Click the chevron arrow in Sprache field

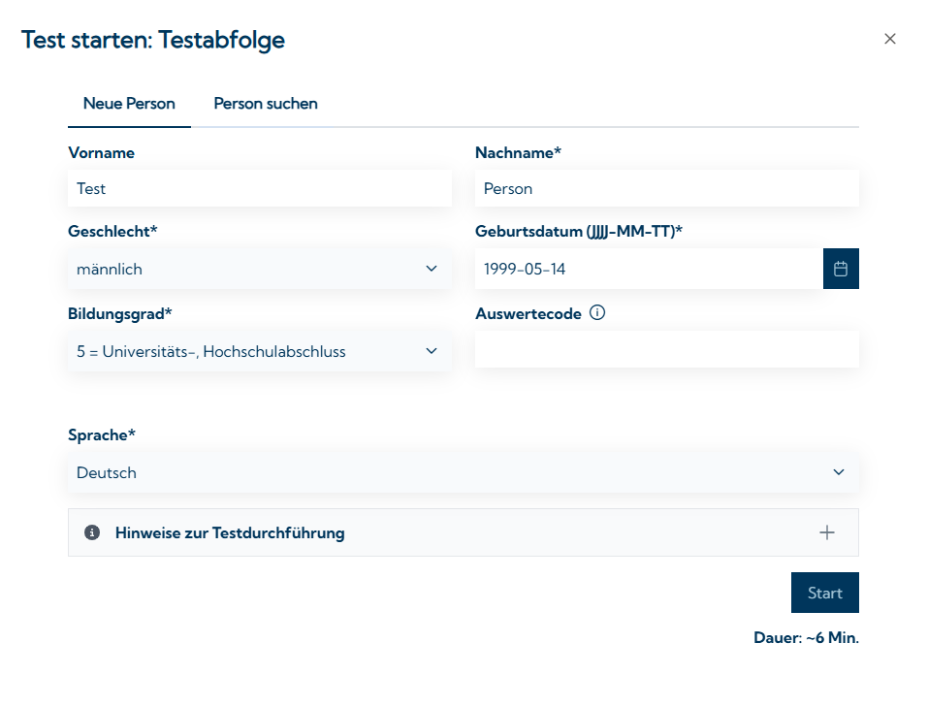coord(838,472)
